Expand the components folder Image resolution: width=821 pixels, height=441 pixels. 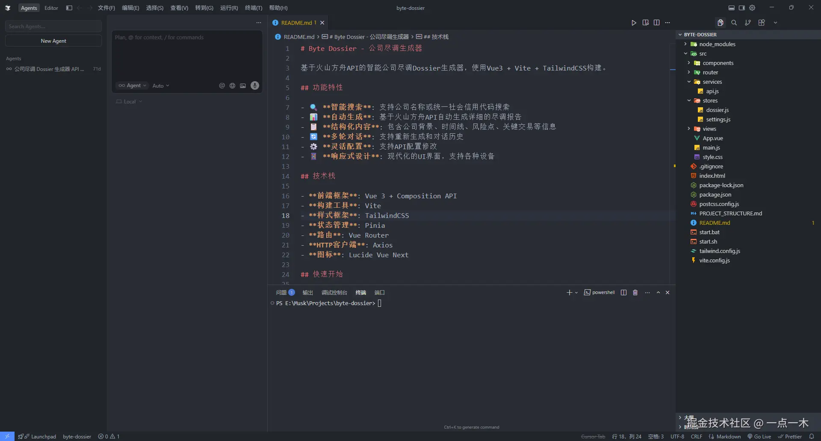pos(689,63)
